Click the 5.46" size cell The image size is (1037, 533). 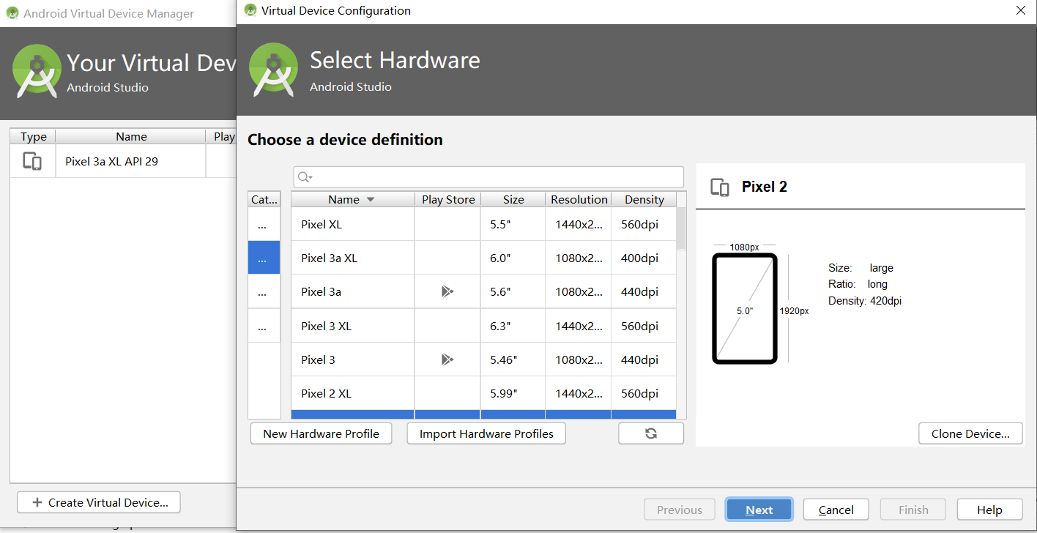click(513, 359)
